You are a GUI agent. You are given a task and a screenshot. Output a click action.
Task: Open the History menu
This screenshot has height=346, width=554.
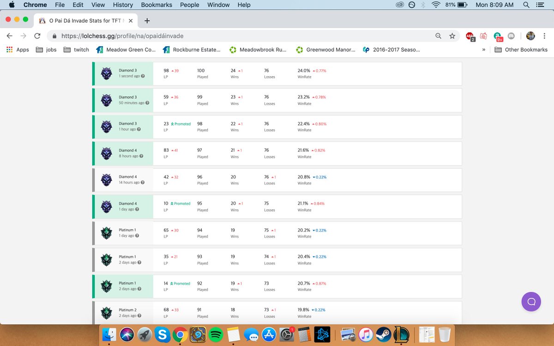pyautogui.click(x=123, y=5)
